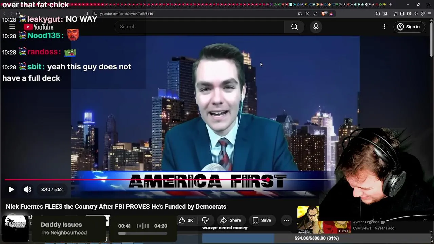The width and height of the screenshot is (434, 244).
Task: Open the Brave VPN shield icon
Action: [x=422, y=14]
